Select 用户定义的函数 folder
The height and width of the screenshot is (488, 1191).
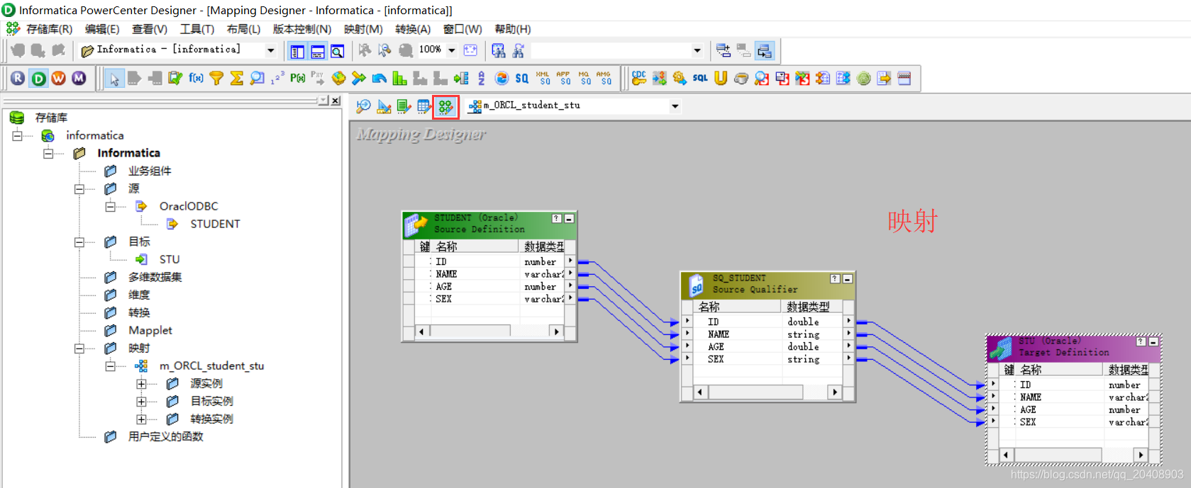tap(166, 436)
